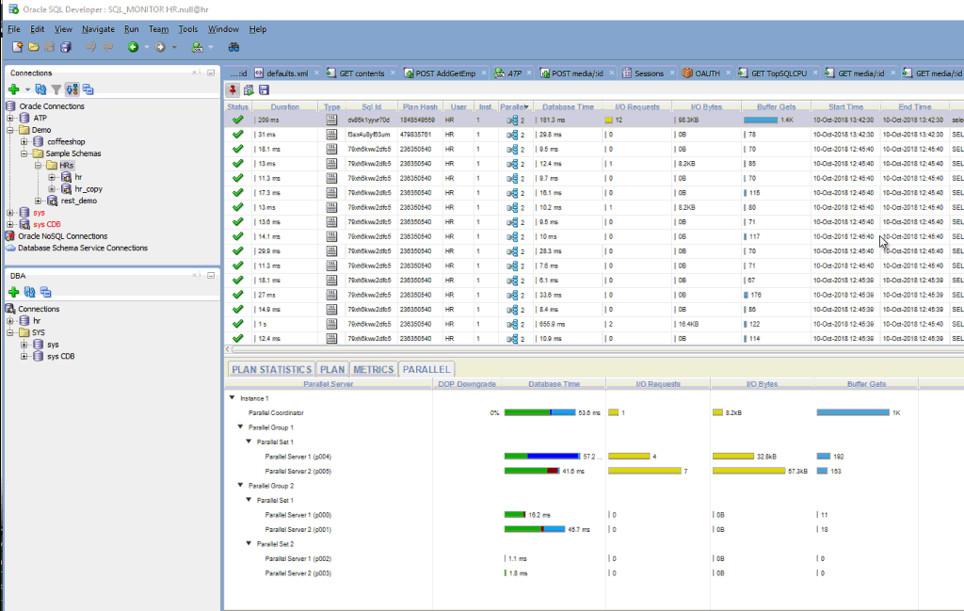Viewport: 964px width, 611px height.
Task: Open the GET contents editor tab
Action: (361, 73)
